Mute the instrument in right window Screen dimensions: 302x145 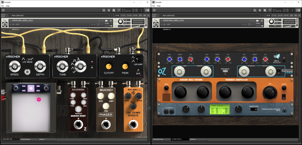click(267, 25)
